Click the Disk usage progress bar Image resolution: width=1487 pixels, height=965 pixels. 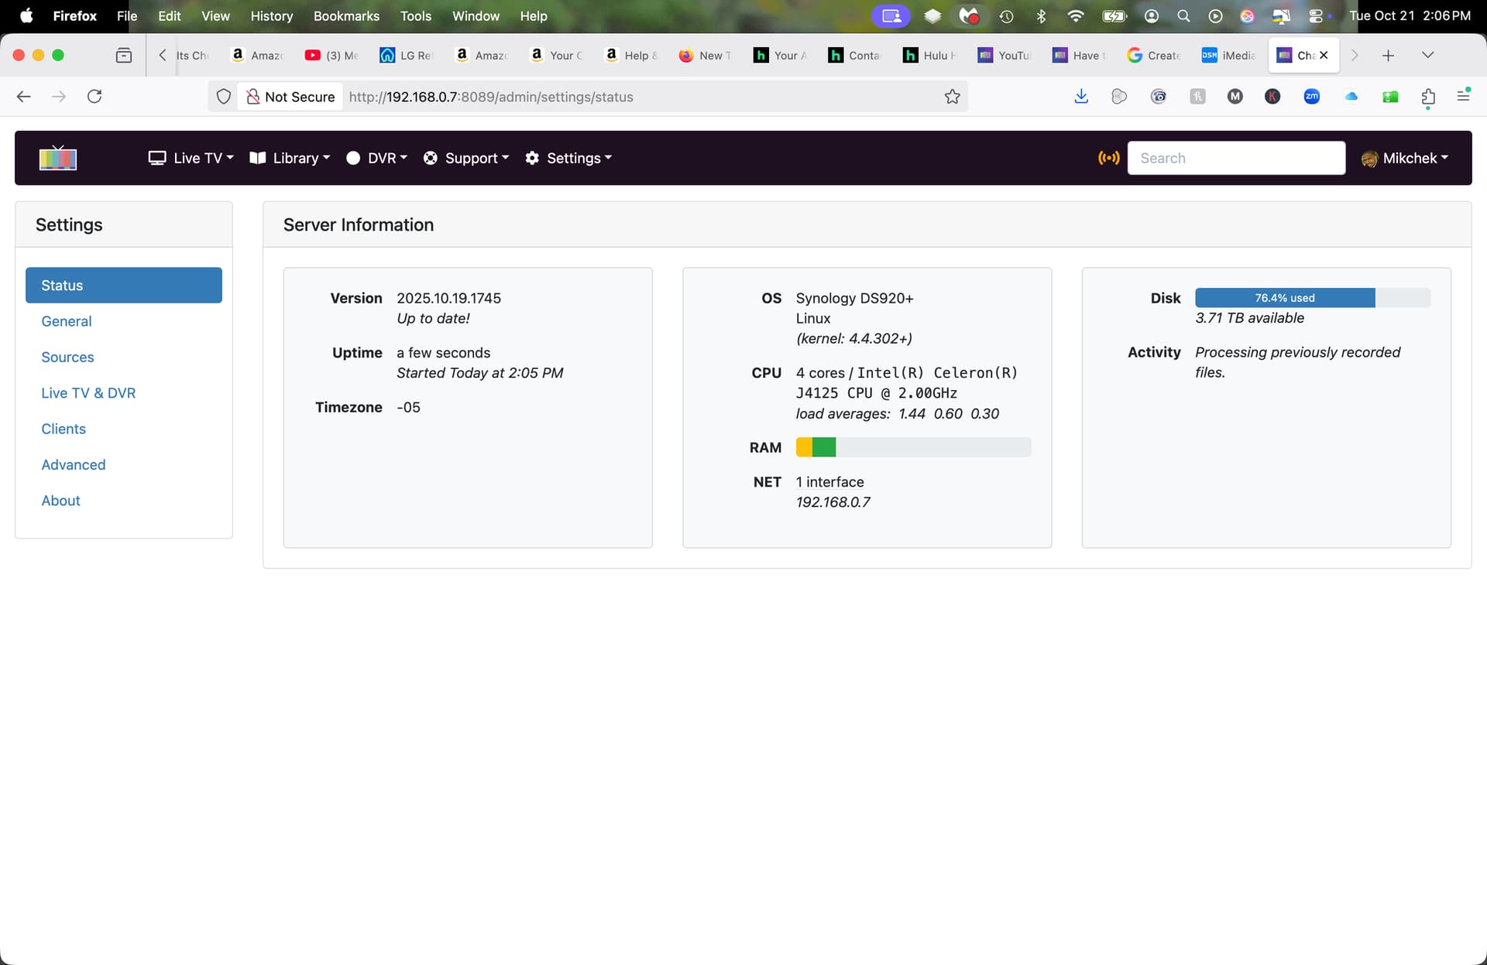coord(1312,298)
